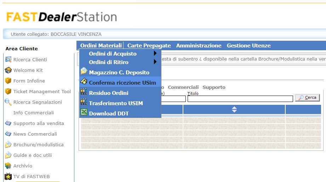Image resolution: width=326 pixels, height=182 pixels.
Task: Switch to the Supporto tab
Action: [x=214, y=87]
